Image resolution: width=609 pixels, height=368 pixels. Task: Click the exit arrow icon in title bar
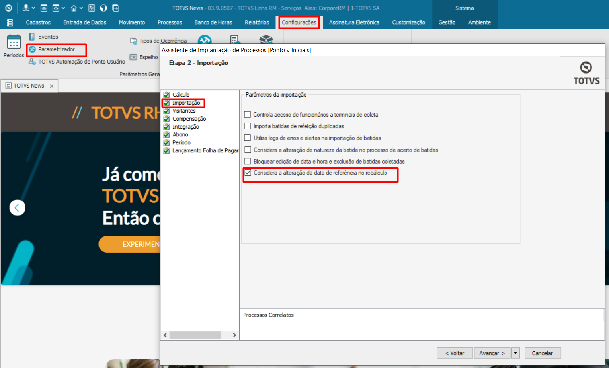tap(115, 8)
